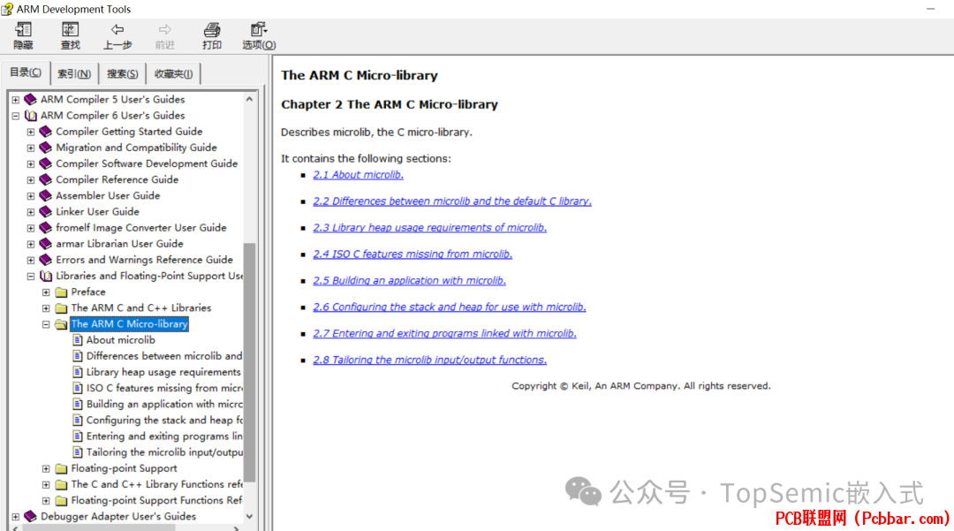Screen dimensions: 954x531
Task: Open link 2.5 Building an application with microlib
Action: point(410,280)
